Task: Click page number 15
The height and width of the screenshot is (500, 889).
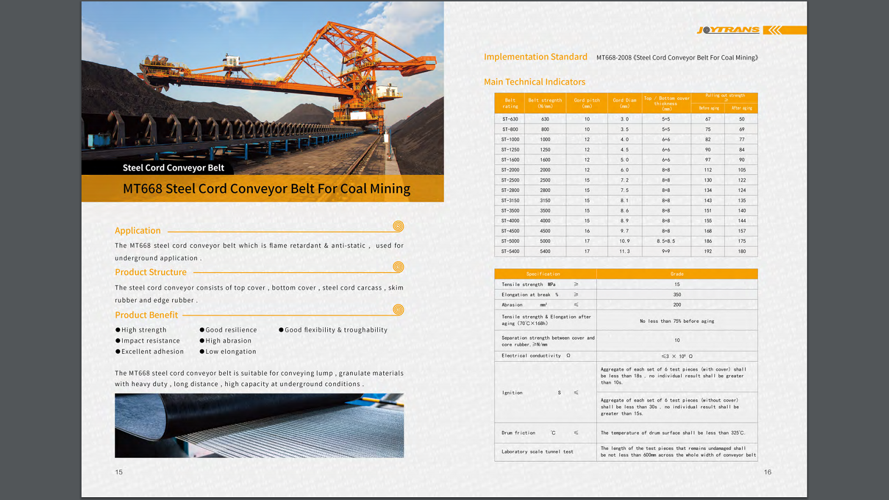Action: pos(119,472)
